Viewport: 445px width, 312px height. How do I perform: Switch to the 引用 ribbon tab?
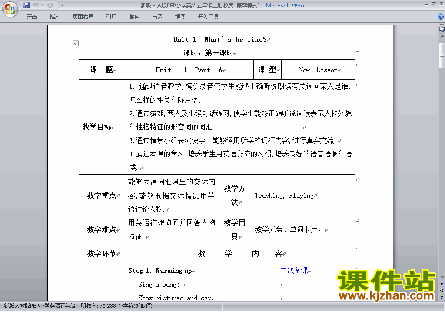pos(111,17)
